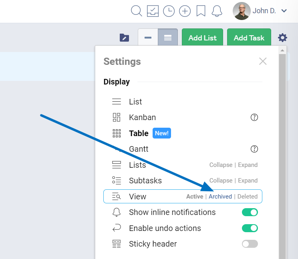Click the settings panel scrollbar
This screenshot has width=298, height=259.
(282, 152)
